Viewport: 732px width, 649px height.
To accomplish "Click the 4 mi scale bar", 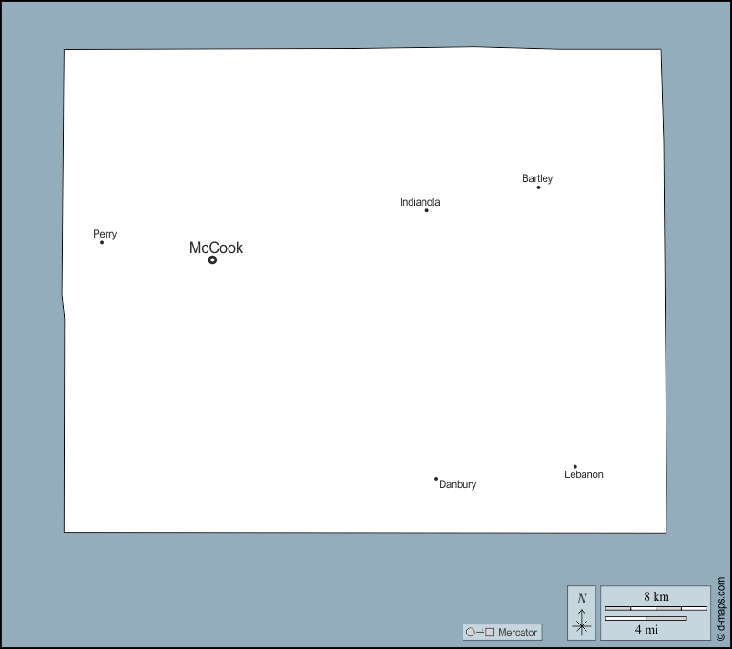I will click(646, 618).
